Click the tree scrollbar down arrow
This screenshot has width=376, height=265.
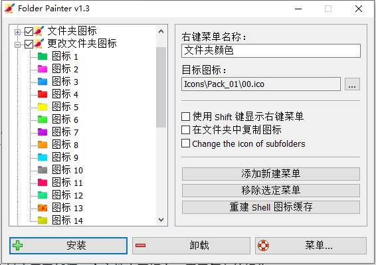161,219
